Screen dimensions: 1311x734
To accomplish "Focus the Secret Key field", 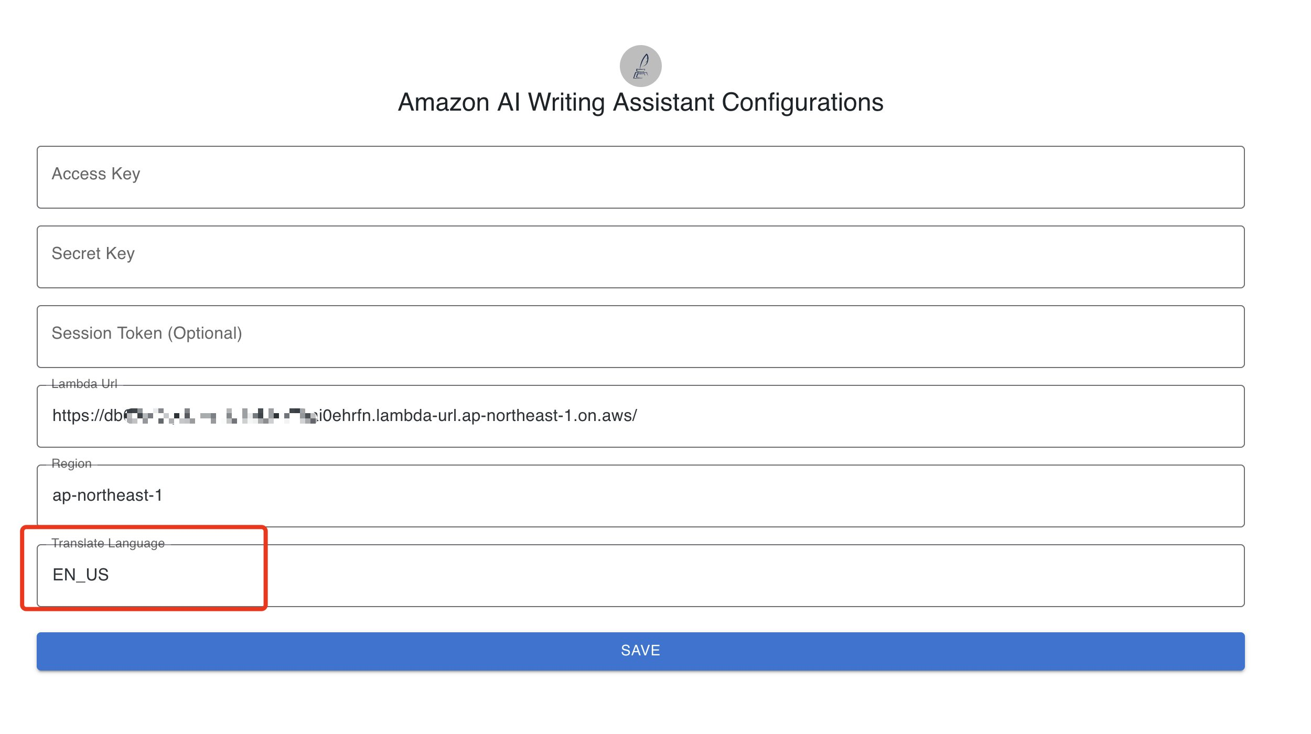I will (x=640, y=257).
